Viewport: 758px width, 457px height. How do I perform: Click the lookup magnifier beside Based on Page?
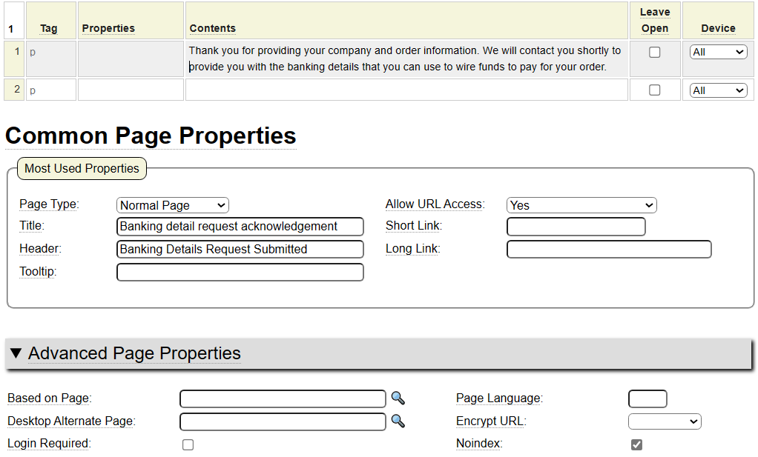(x=398, y=398)
